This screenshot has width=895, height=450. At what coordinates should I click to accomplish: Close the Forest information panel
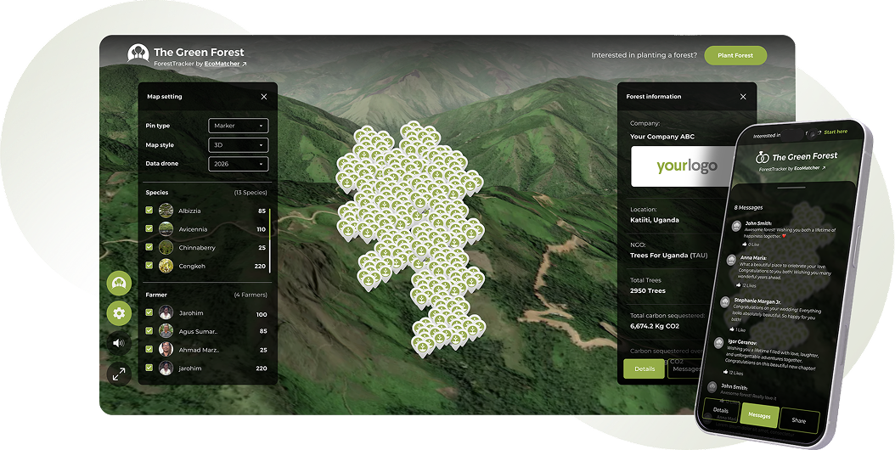click(743, 97)
